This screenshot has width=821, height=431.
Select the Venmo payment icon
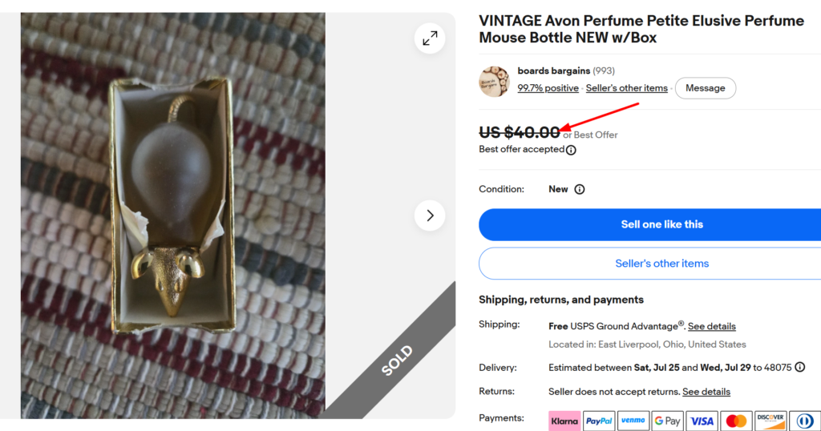pos(633,421)
